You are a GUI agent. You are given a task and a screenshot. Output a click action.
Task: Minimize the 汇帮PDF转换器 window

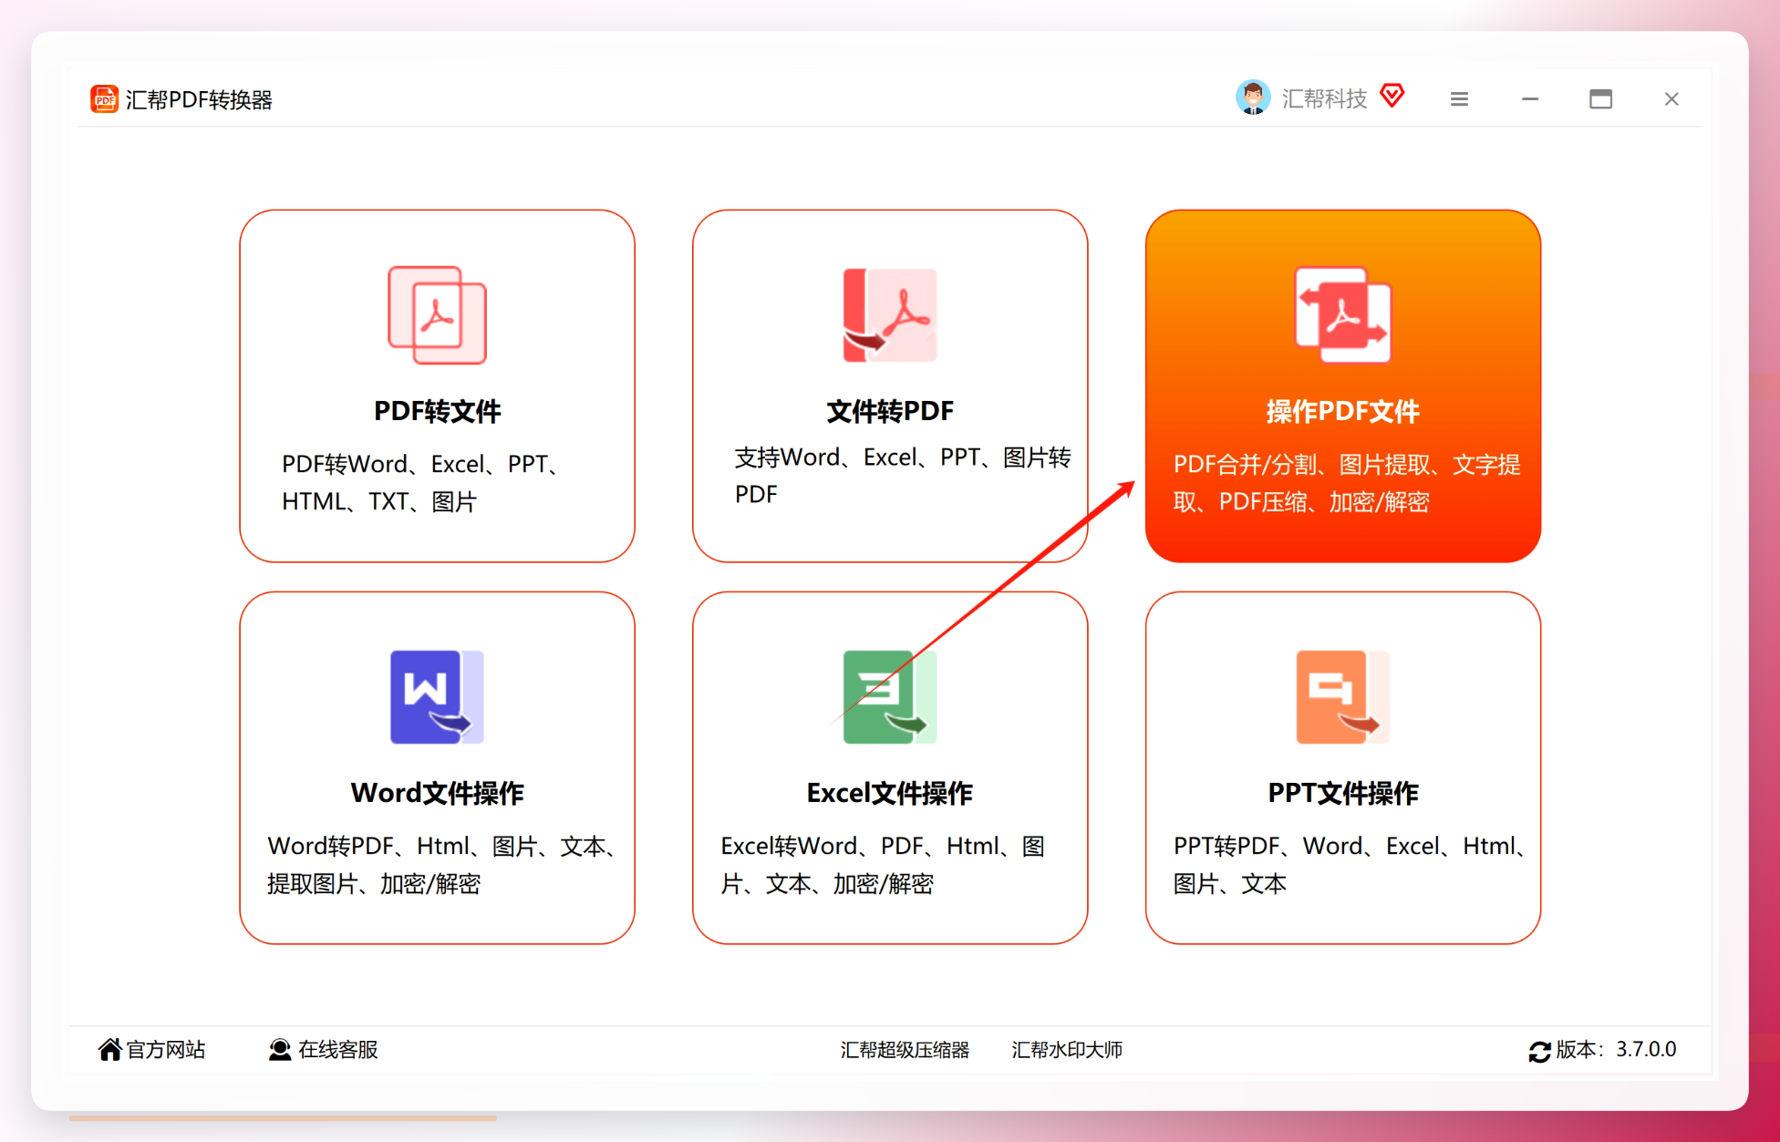coord(1530,98)
